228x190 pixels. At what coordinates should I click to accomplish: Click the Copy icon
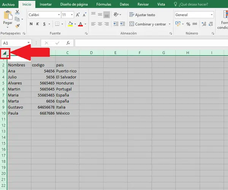coord(17,19)
